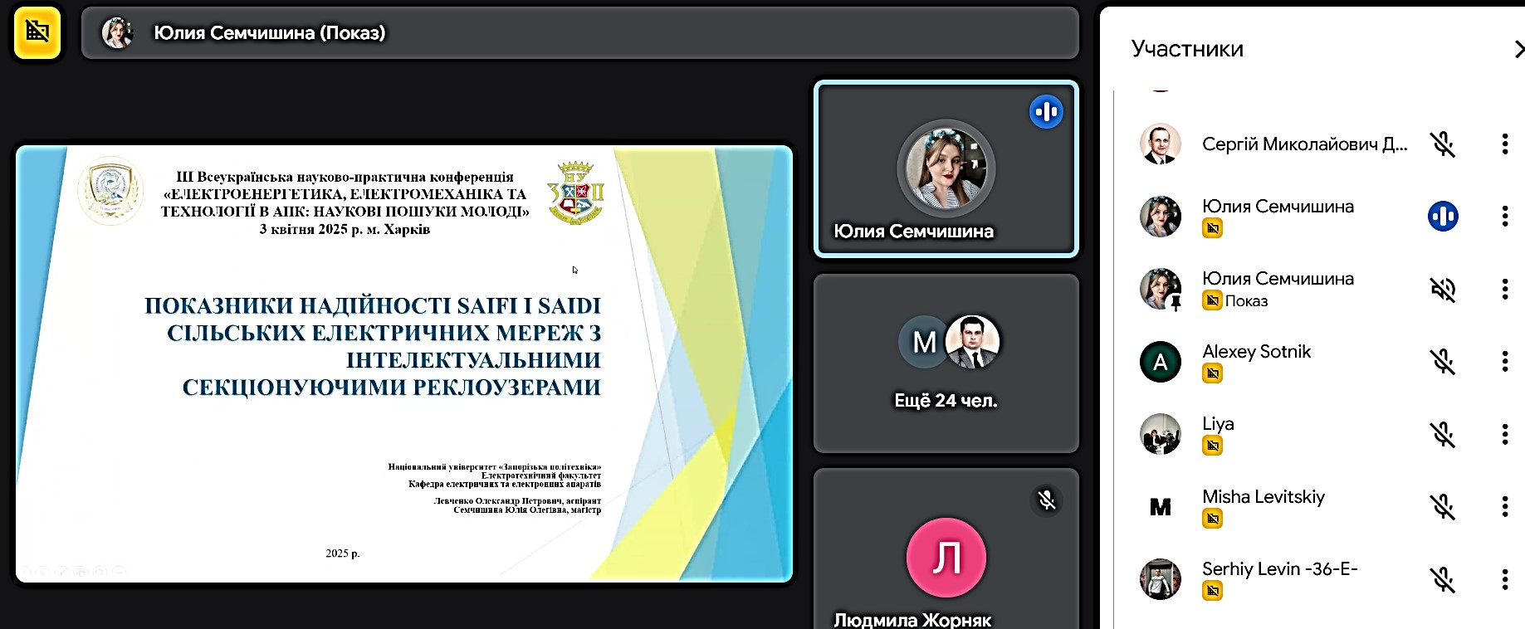This screenshot has width=1525, height=629.
Task: Click the muted mic icon on Людмила Жорняк's tile
Action: [1046, 500]
